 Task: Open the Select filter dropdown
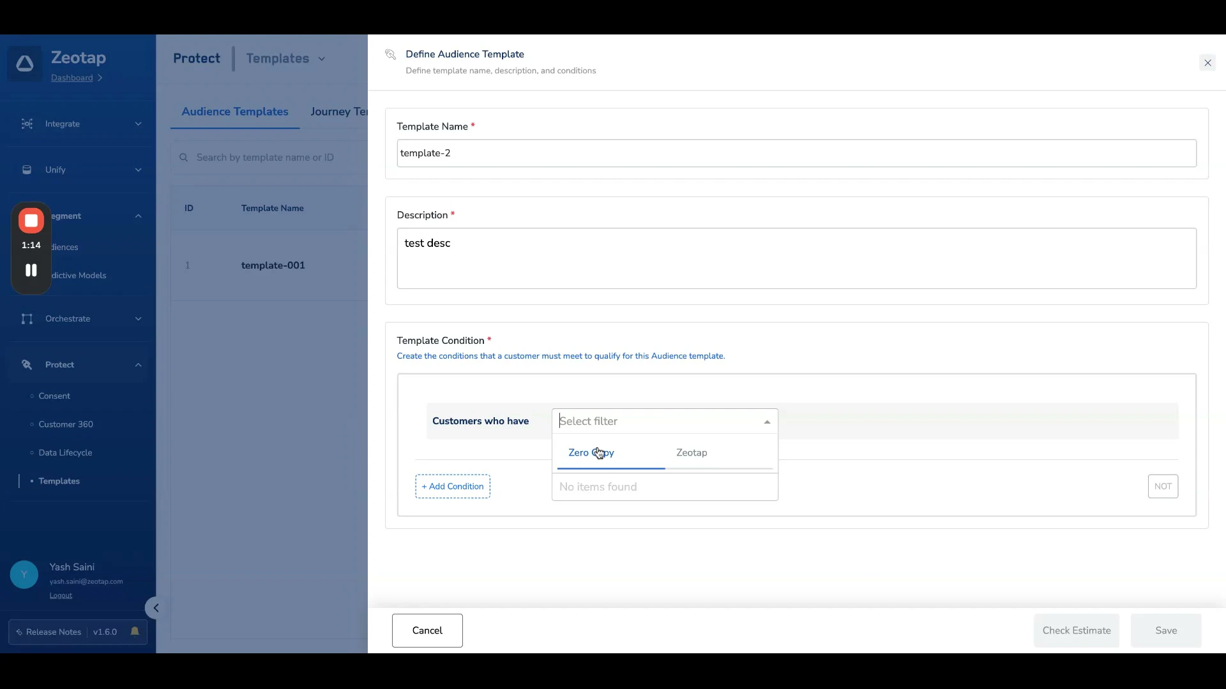click(664, 421)
